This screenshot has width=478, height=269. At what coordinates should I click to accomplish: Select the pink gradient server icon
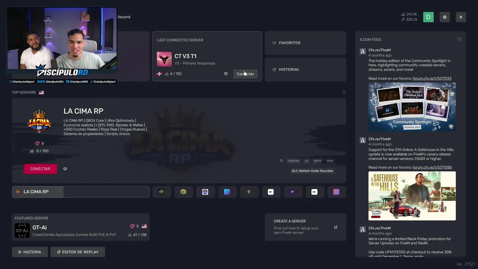click(x=336, y=192)
